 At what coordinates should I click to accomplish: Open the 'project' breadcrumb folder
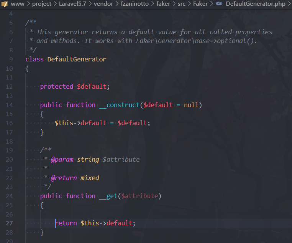click(42, 4)
